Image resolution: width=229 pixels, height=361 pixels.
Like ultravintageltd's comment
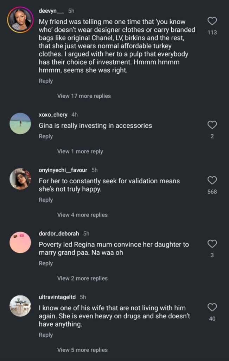(212, 307)
